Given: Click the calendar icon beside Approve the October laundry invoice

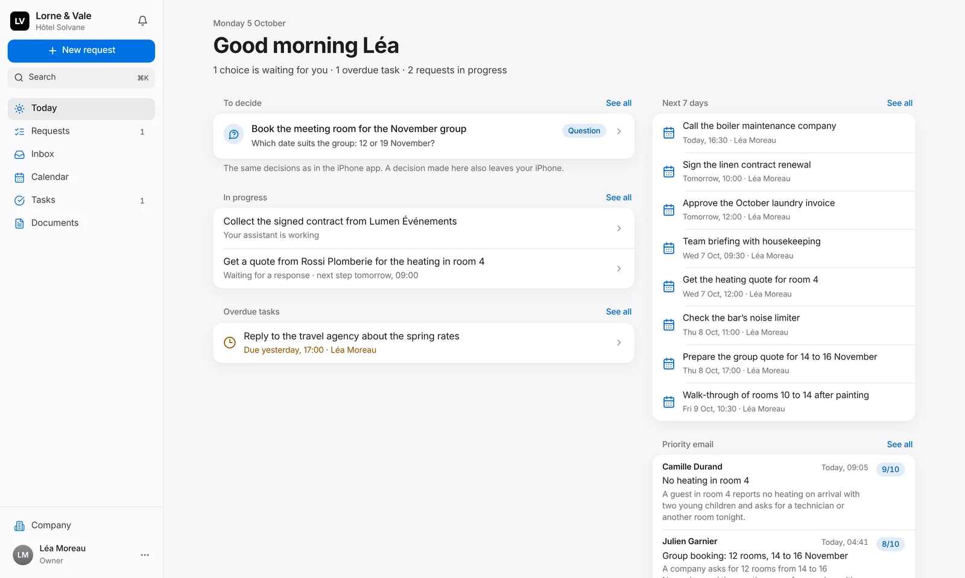Looking at the screenshot, I should (x=669, y=210).
